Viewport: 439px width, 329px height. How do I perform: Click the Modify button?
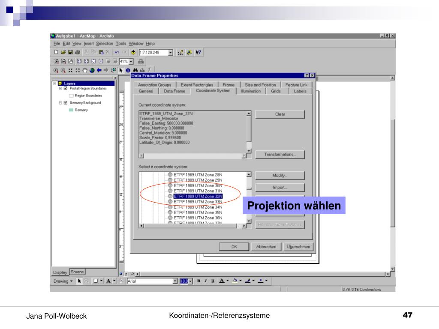280,175
